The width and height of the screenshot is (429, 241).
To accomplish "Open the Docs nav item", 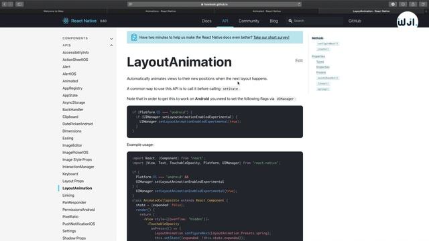I will [x=206, y=21].
